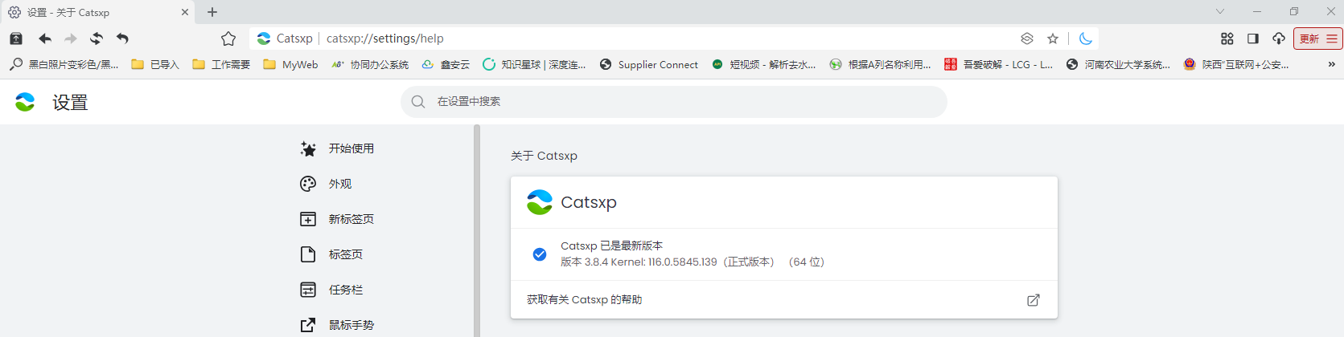Click the address bar URL field
Screen dimensions: 1344x337
[668, 39]
